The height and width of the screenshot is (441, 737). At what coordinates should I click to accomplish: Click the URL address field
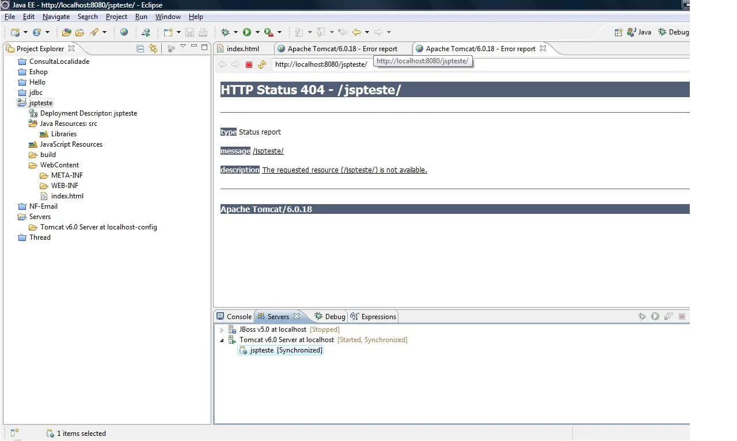(x=481, y=64)
